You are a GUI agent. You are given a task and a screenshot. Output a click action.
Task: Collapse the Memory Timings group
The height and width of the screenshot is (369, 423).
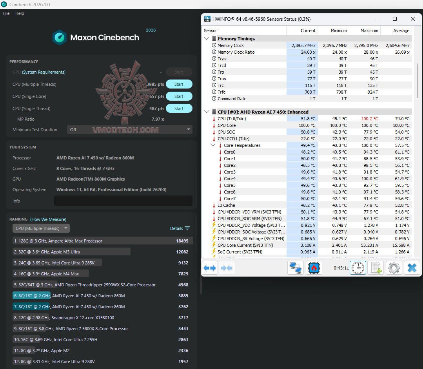[207, 38]
